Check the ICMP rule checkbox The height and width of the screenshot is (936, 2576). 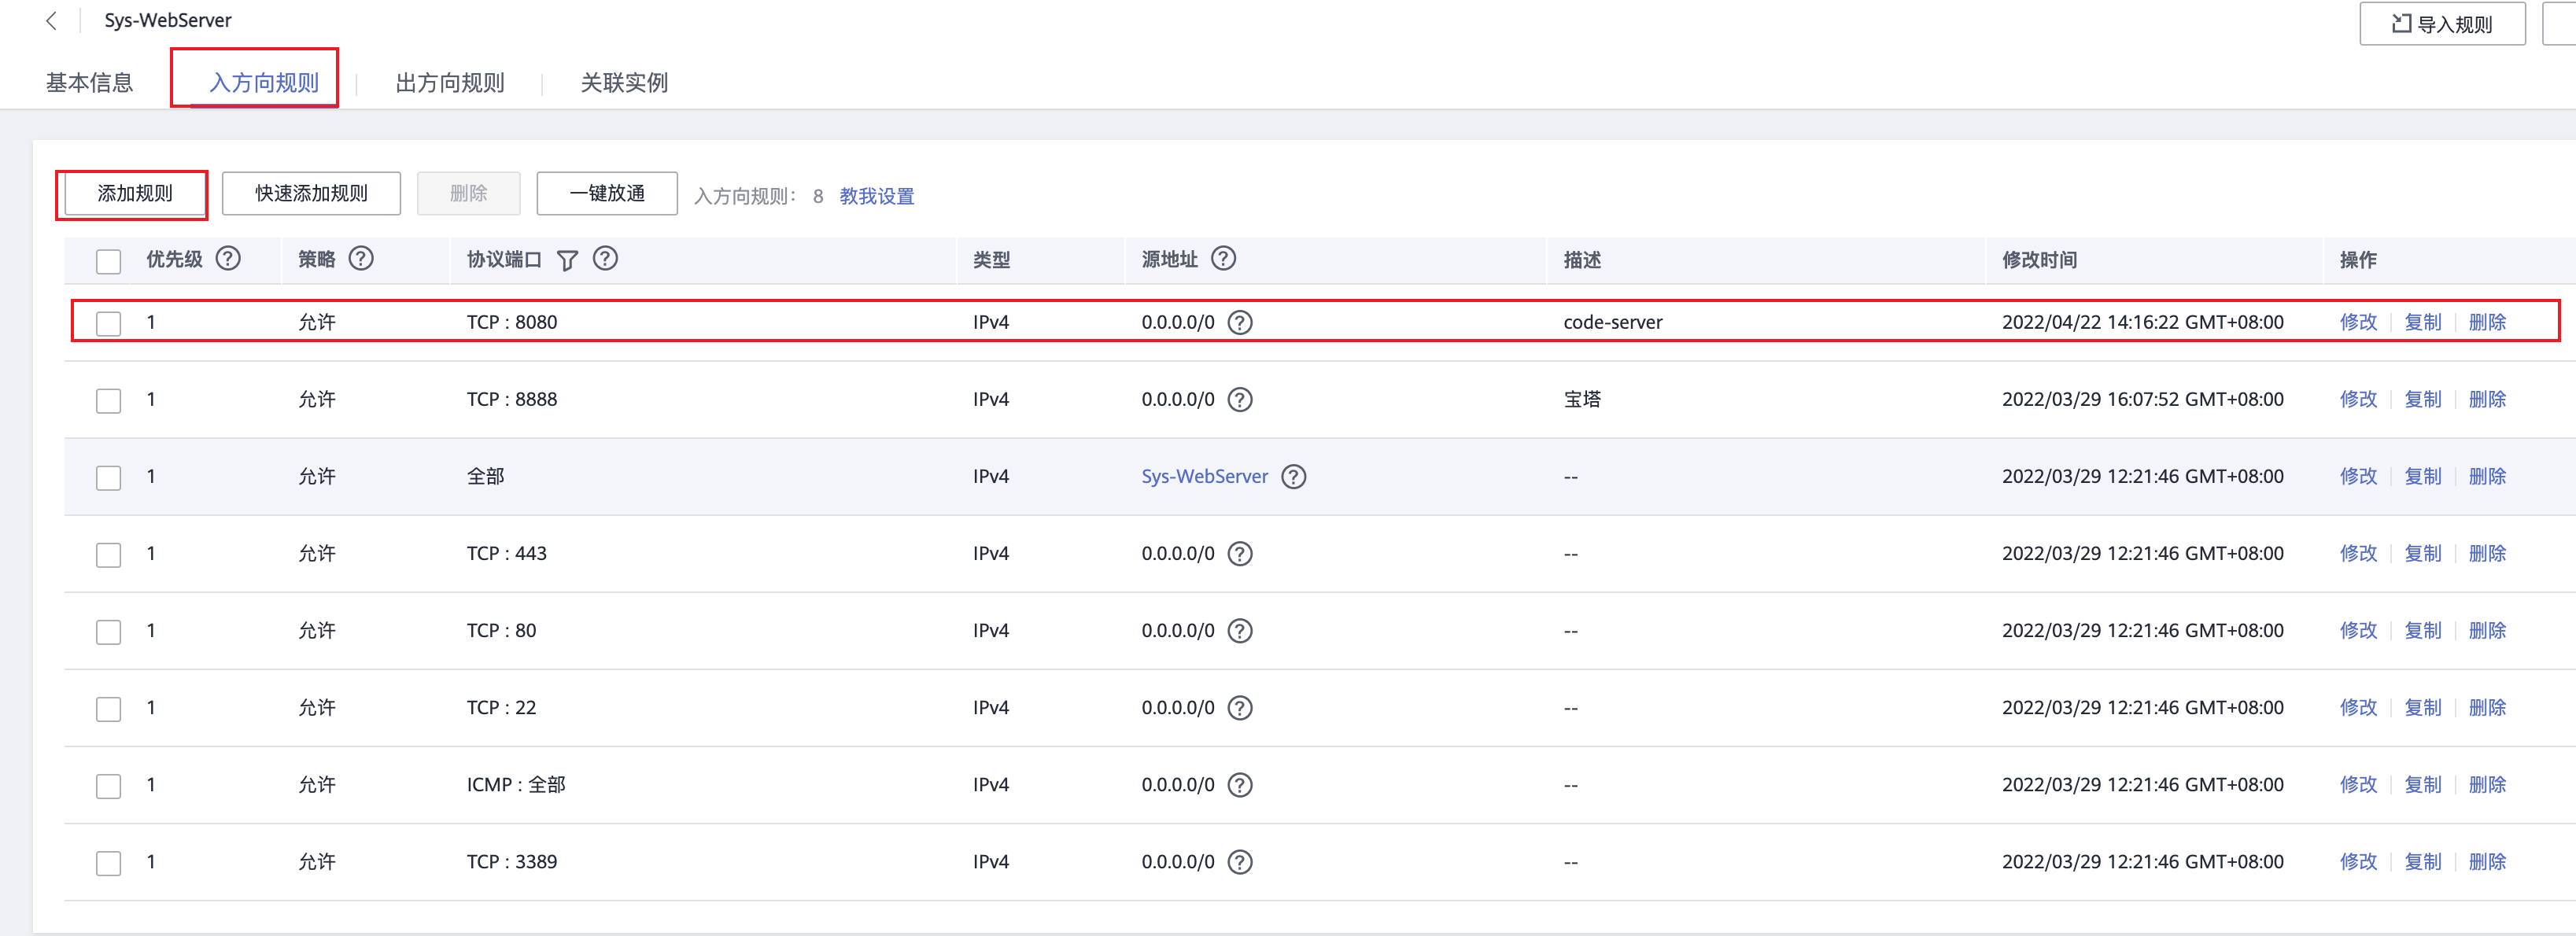(x=108, y=785)
